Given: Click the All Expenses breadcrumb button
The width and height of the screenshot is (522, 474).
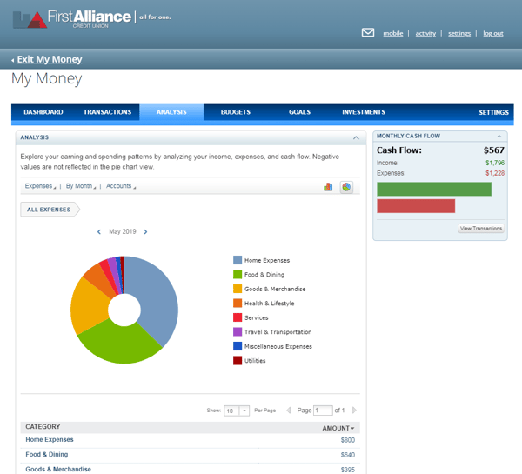Looking at the screenshot, I should (49, 210).
